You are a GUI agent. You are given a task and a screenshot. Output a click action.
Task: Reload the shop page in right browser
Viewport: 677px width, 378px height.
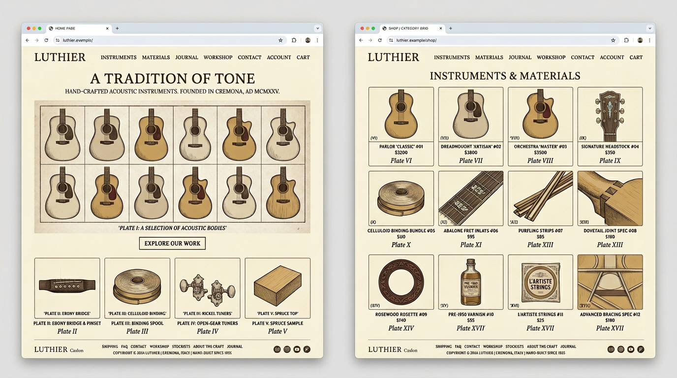[380, 40]
